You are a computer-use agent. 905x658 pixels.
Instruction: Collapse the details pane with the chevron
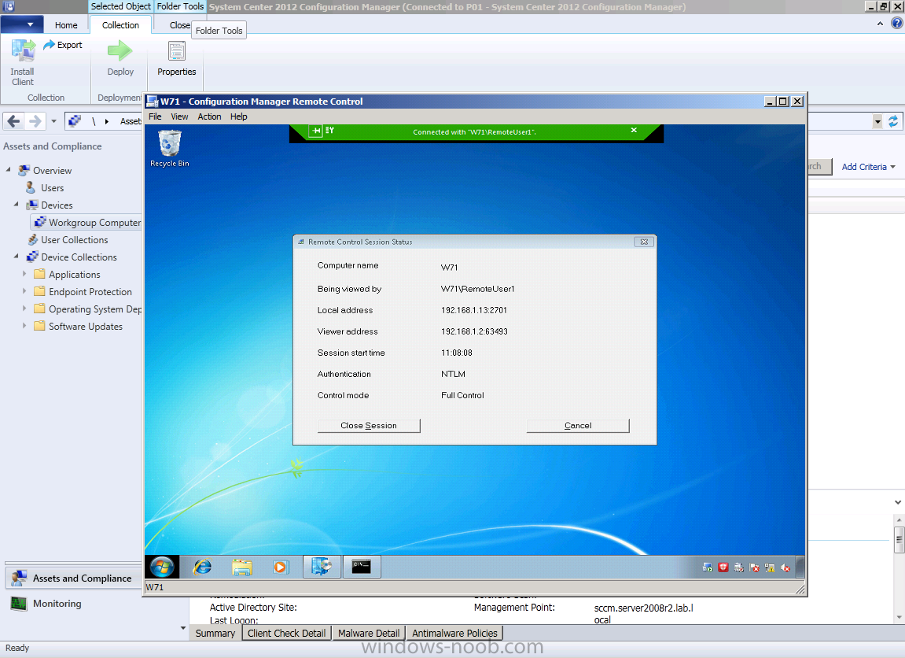tap(898, 503)
